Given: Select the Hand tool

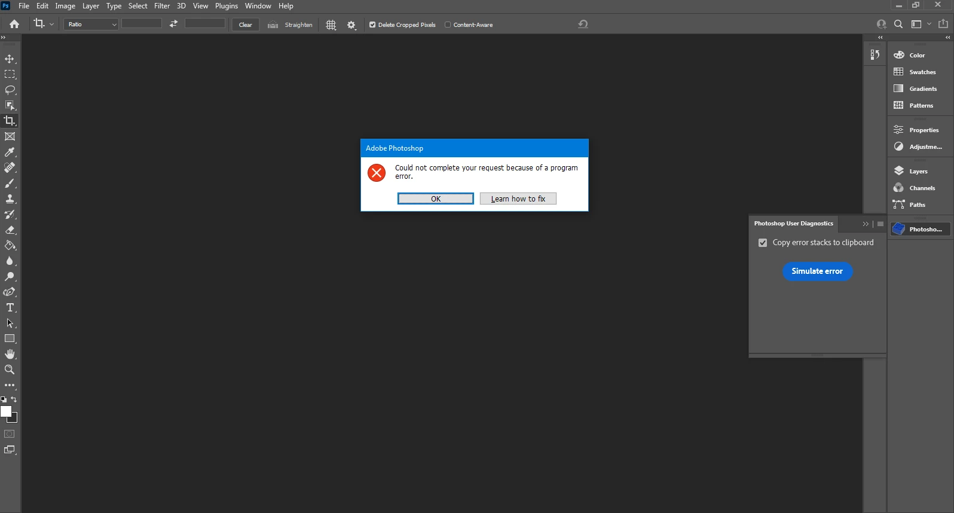Looking at the screenshot, I should click(x=10, y=354).
